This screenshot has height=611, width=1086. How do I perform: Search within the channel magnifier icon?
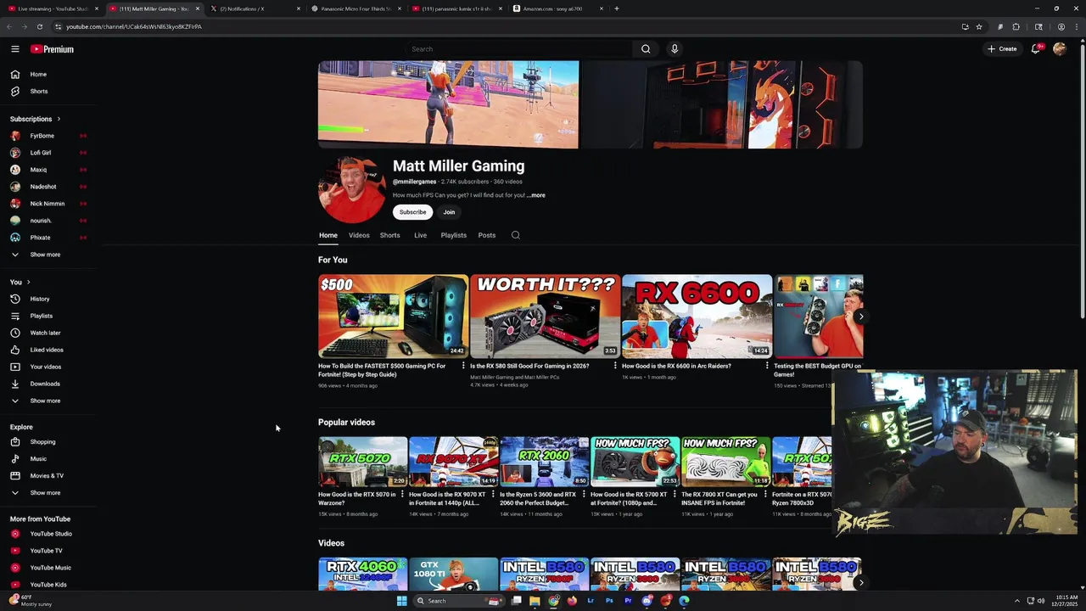pyautogui.click(x=516, y=235)
